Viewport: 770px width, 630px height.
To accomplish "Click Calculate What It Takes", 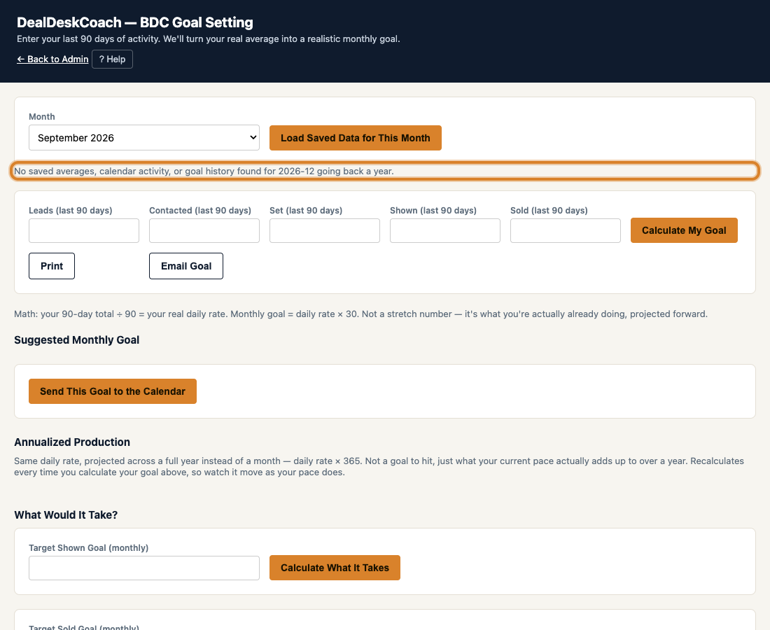I will (335, 568).
